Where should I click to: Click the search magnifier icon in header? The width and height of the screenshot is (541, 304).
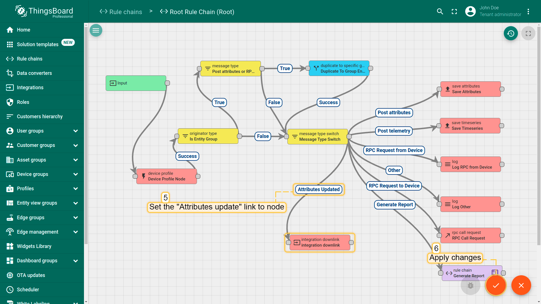pyautogui.click(x=440, y=12)
